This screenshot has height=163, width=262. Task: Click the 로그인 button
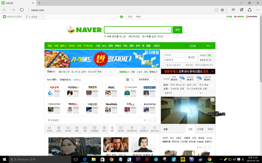[192, 57]
